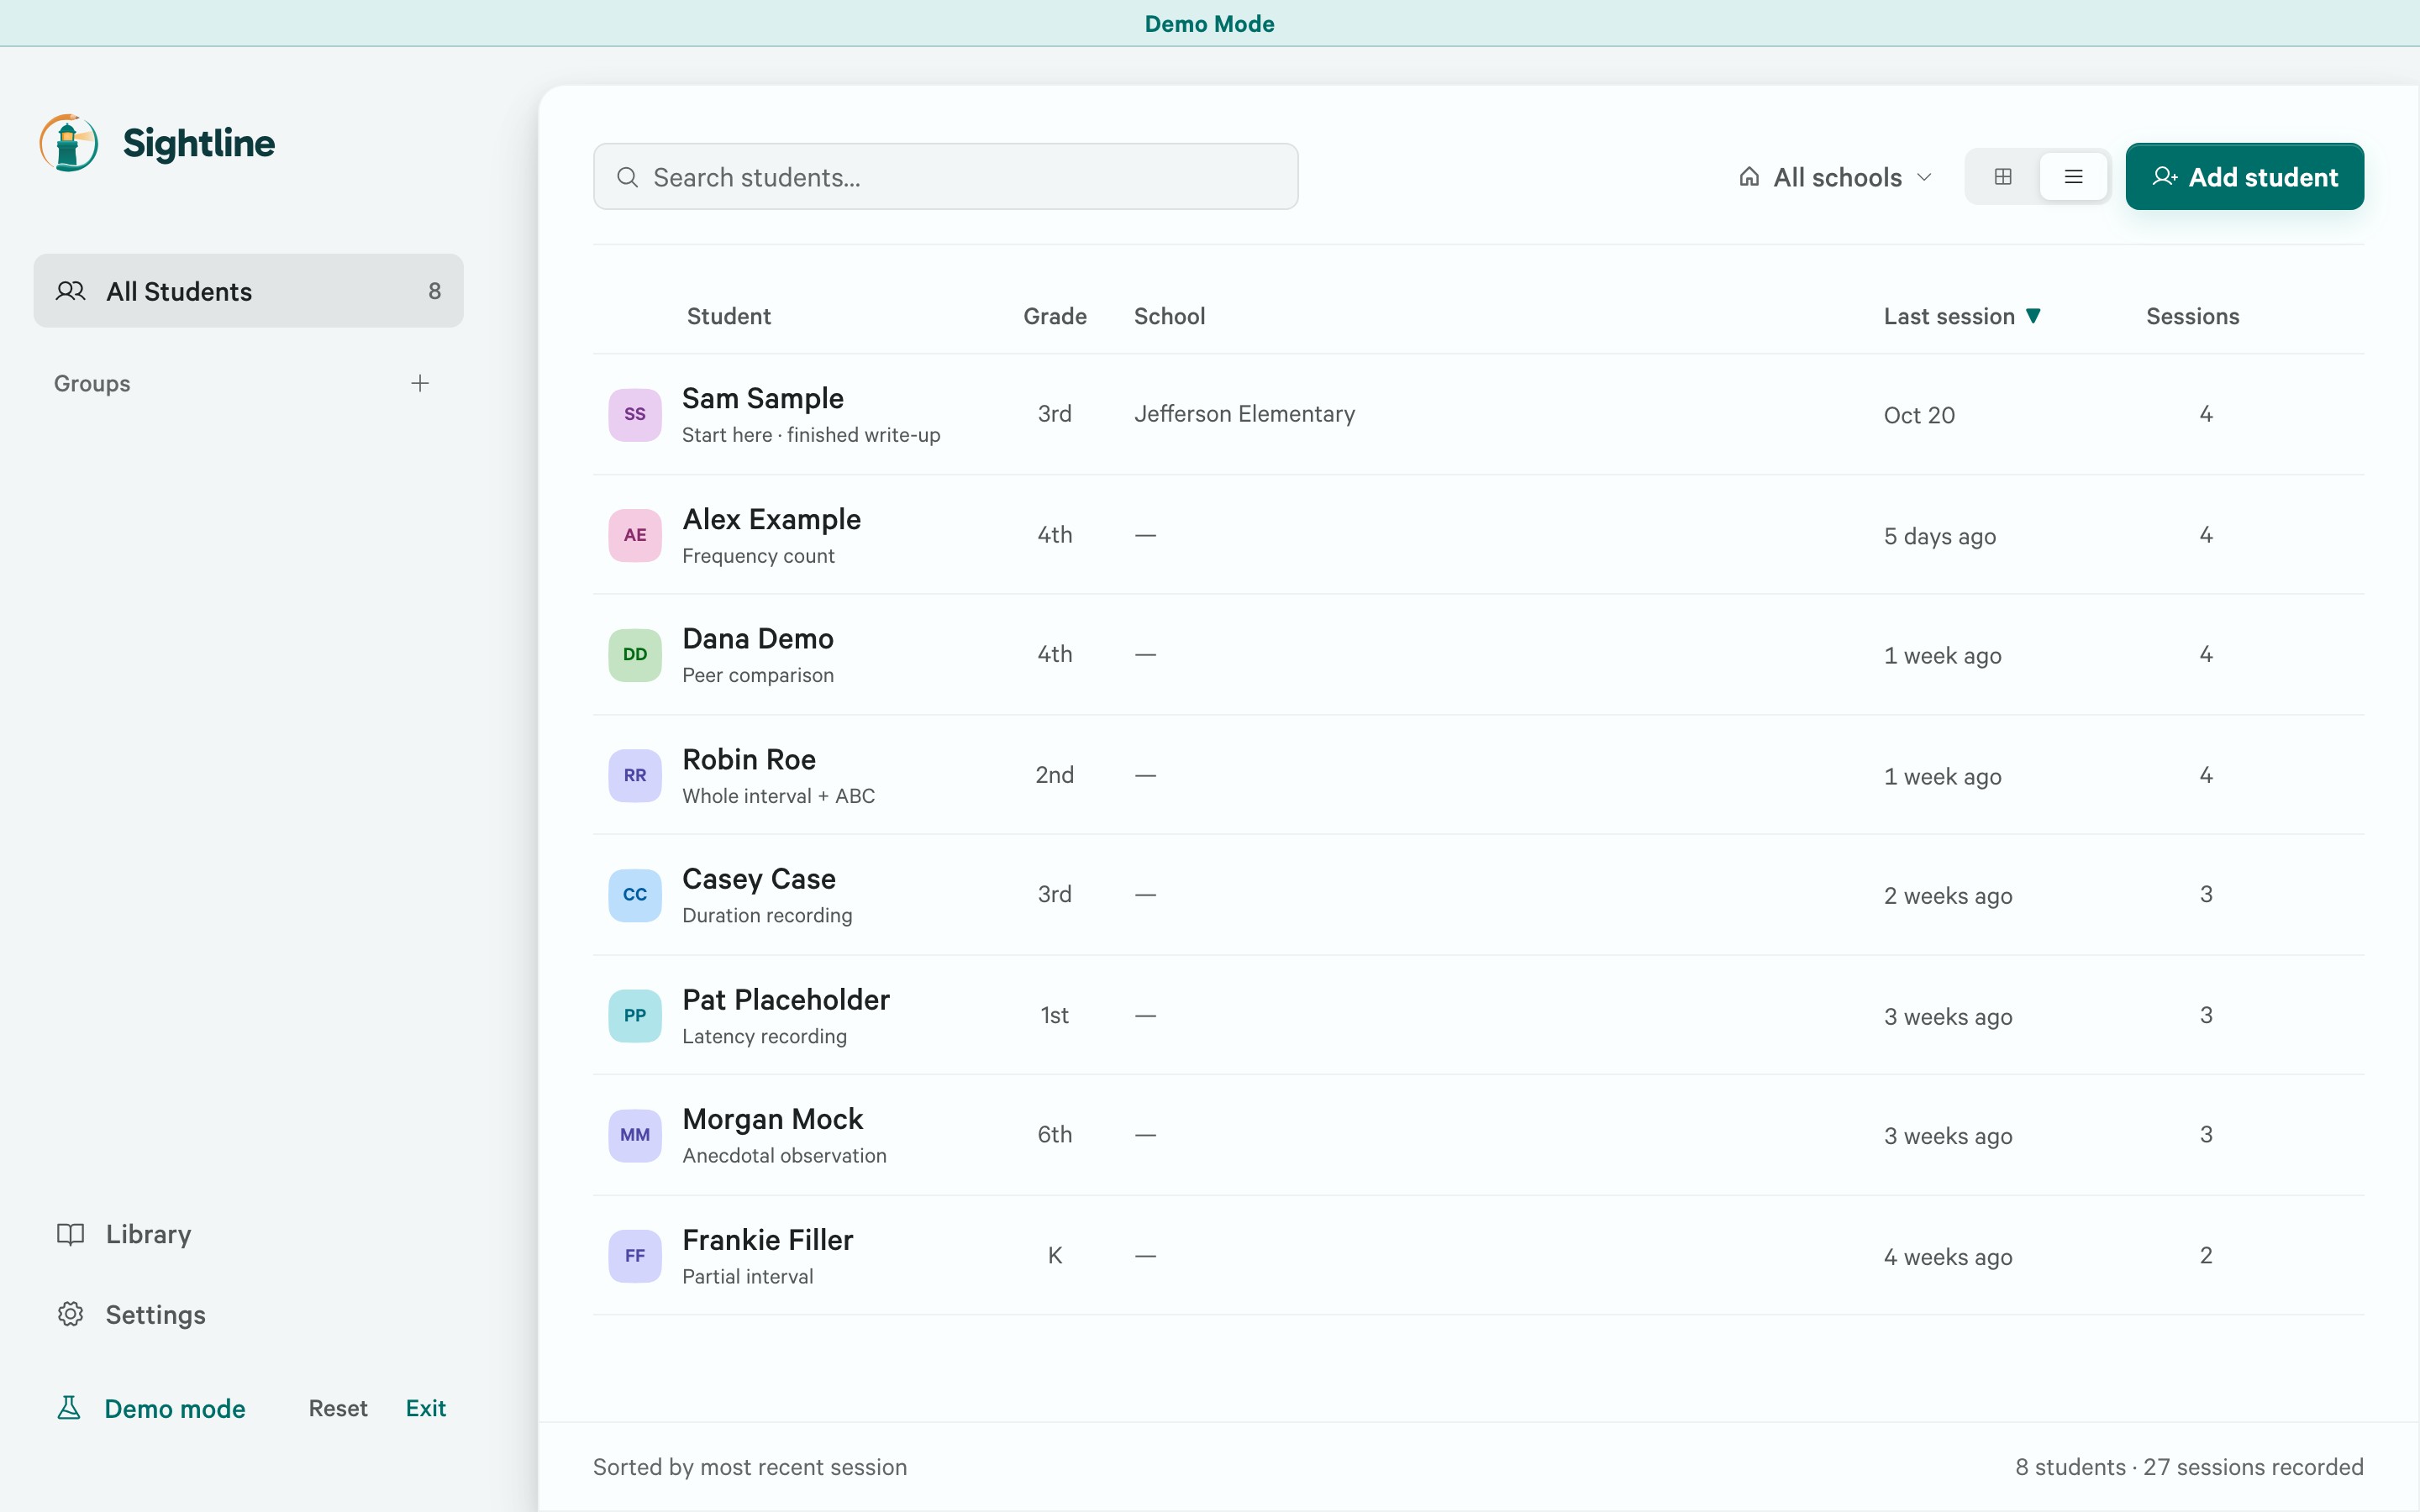Image resolution: width=2420 pixels, height=1512 pixels.
Task: Sort by Last session column
Action: click(x=1962, y=316)
